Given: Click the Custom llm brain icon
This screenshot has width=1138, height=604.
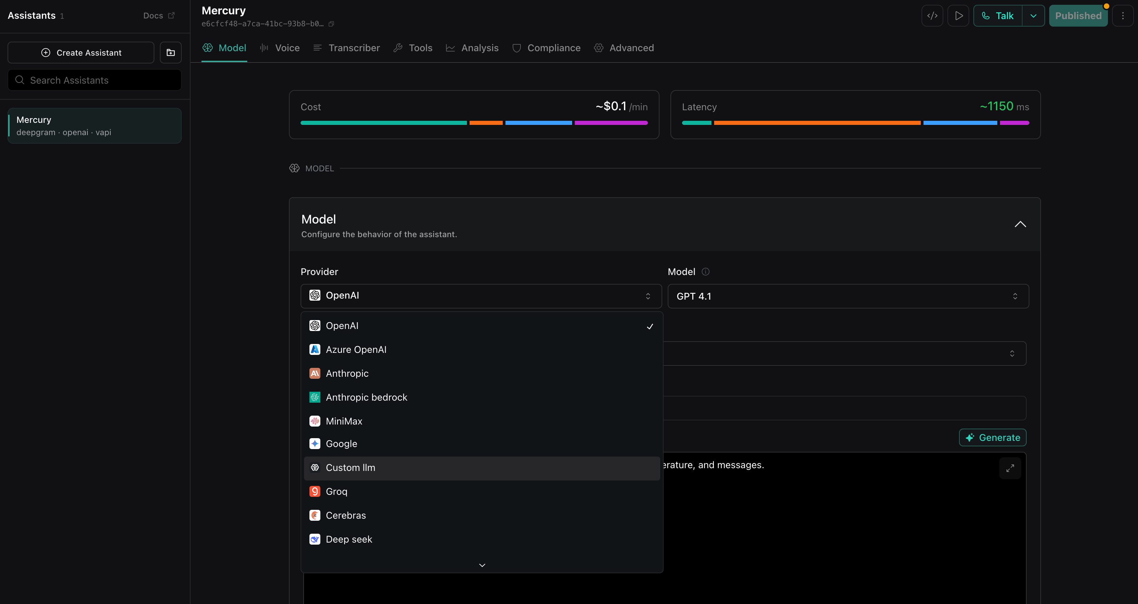Looking at the screenshot, I should (x=315, y=468).
